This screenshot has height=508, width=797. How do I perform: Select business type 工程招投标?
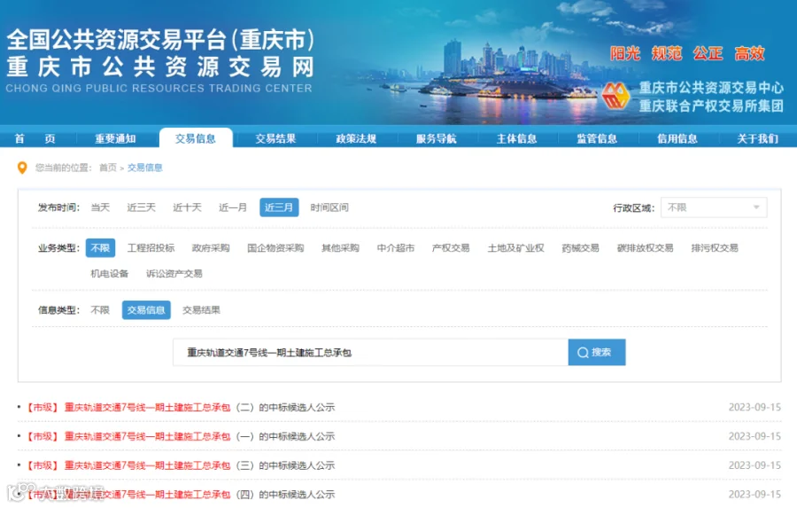(151, 248)
